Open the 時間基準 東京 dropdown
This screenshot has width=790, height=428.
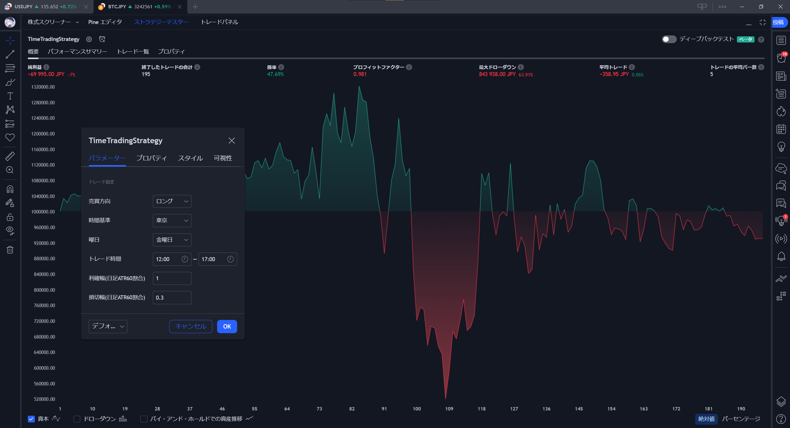point(172,220)
